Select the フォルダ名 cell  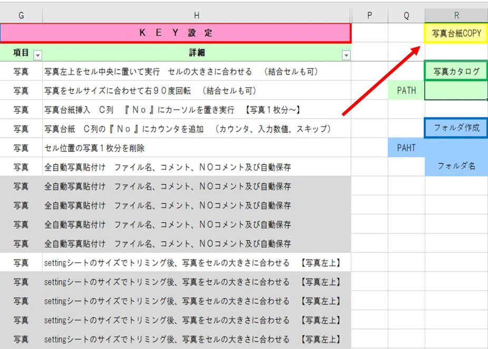pyautogui.click(x=456, y=166)
